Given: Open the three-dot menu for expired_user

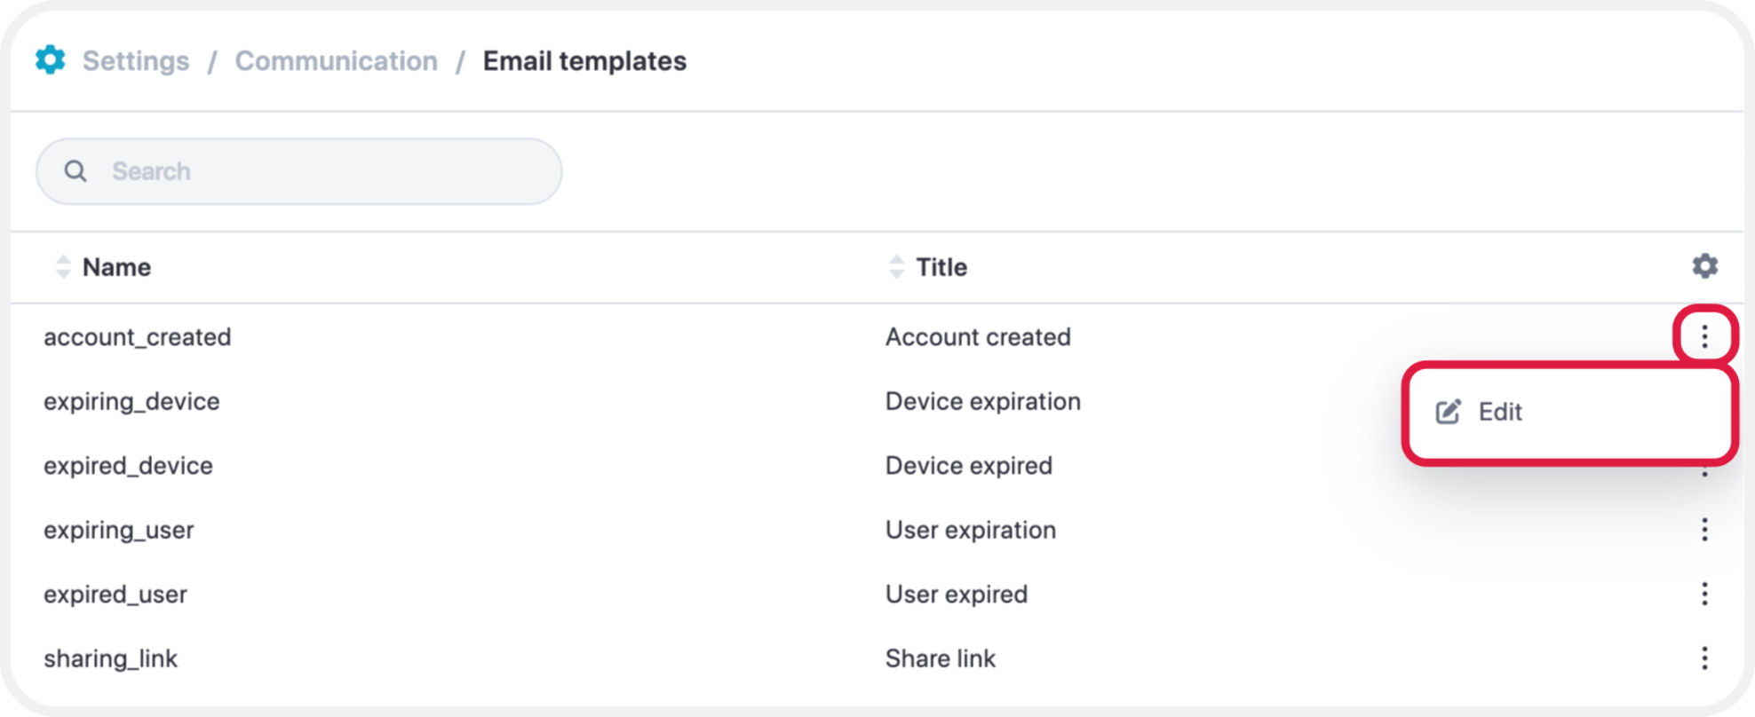Looking at the screenshot, I should pyautogui.click(x=1704, y=594).
